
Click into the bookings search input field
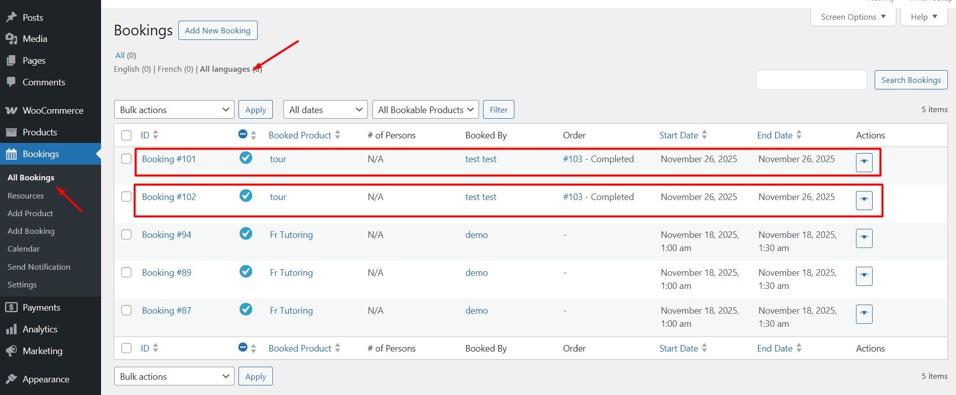pos(811,80)
